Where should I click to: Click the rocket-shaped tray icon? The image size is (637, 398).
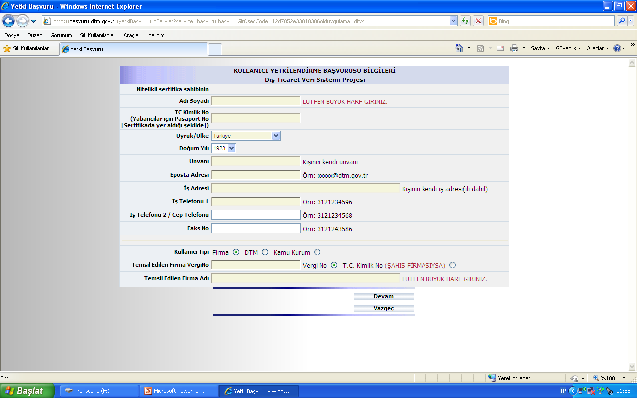click(x=609, y=391)
